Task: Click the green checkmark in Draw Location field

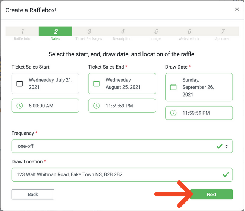Action: tap(226, 174)
